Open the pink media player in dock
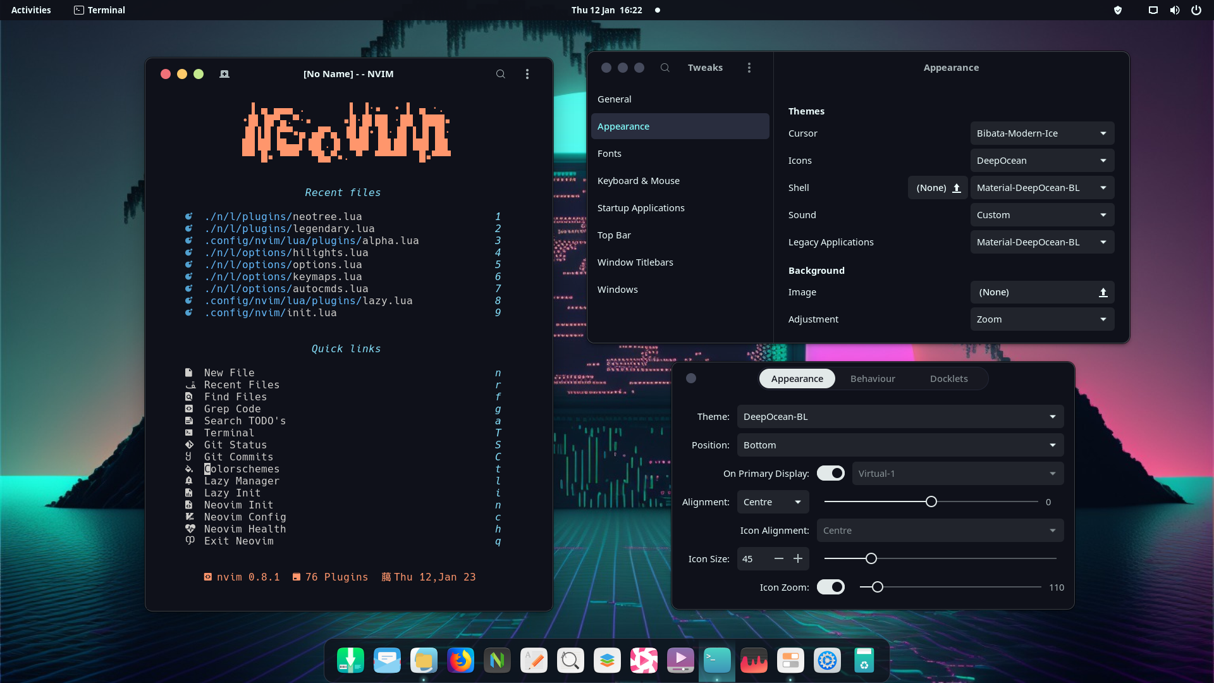Screen dimensions: 1214x683 644,660
